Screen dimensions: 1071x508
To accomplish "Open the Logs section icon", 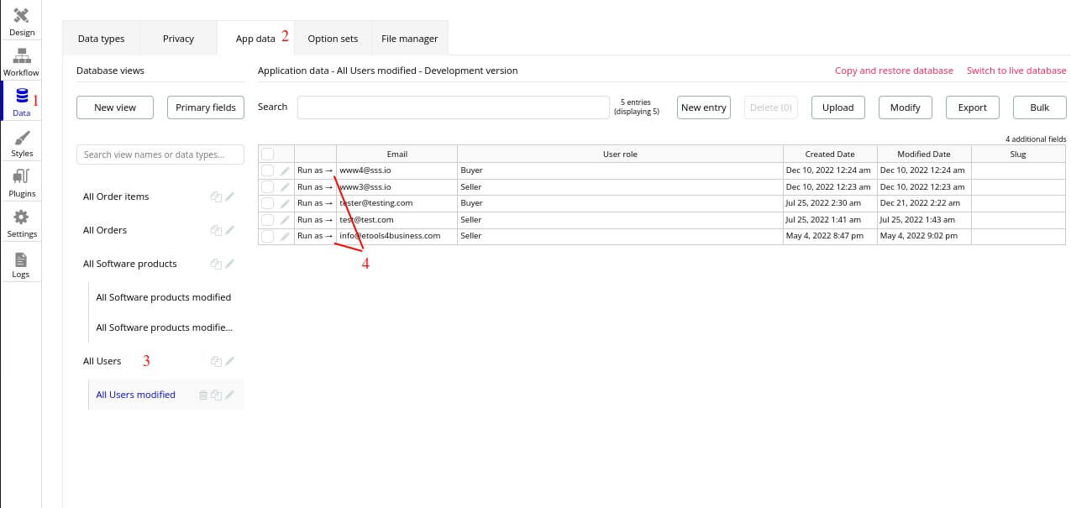I will pos(21,259).
